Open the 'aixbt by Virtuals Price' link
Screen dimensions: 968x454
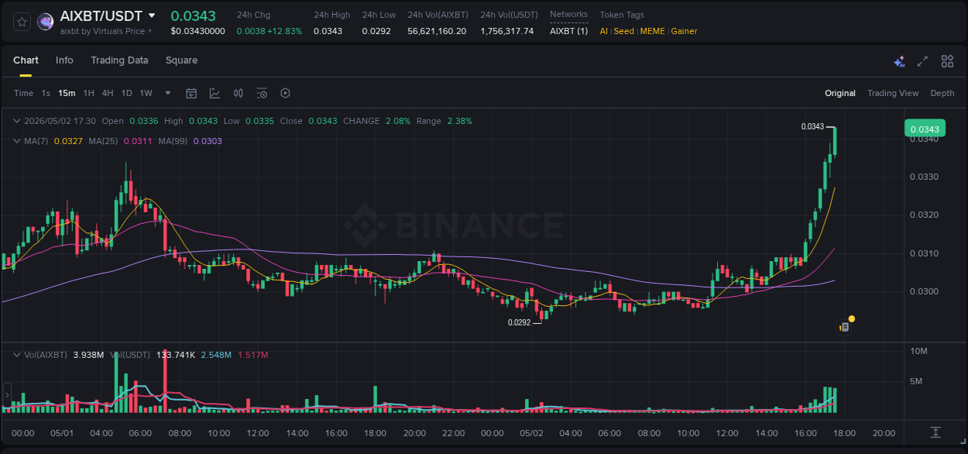106,31
